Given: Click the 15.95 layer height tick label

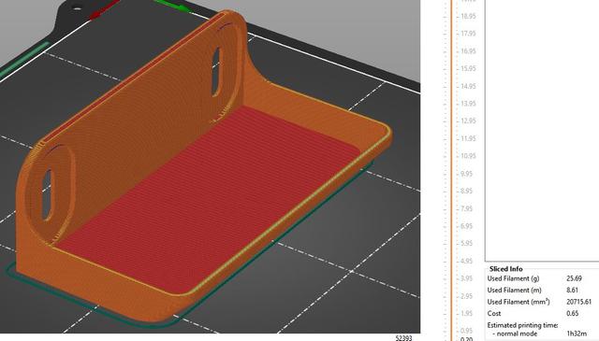Looking at the screenshot, I should pyautogui.click(x=468, y=69).
